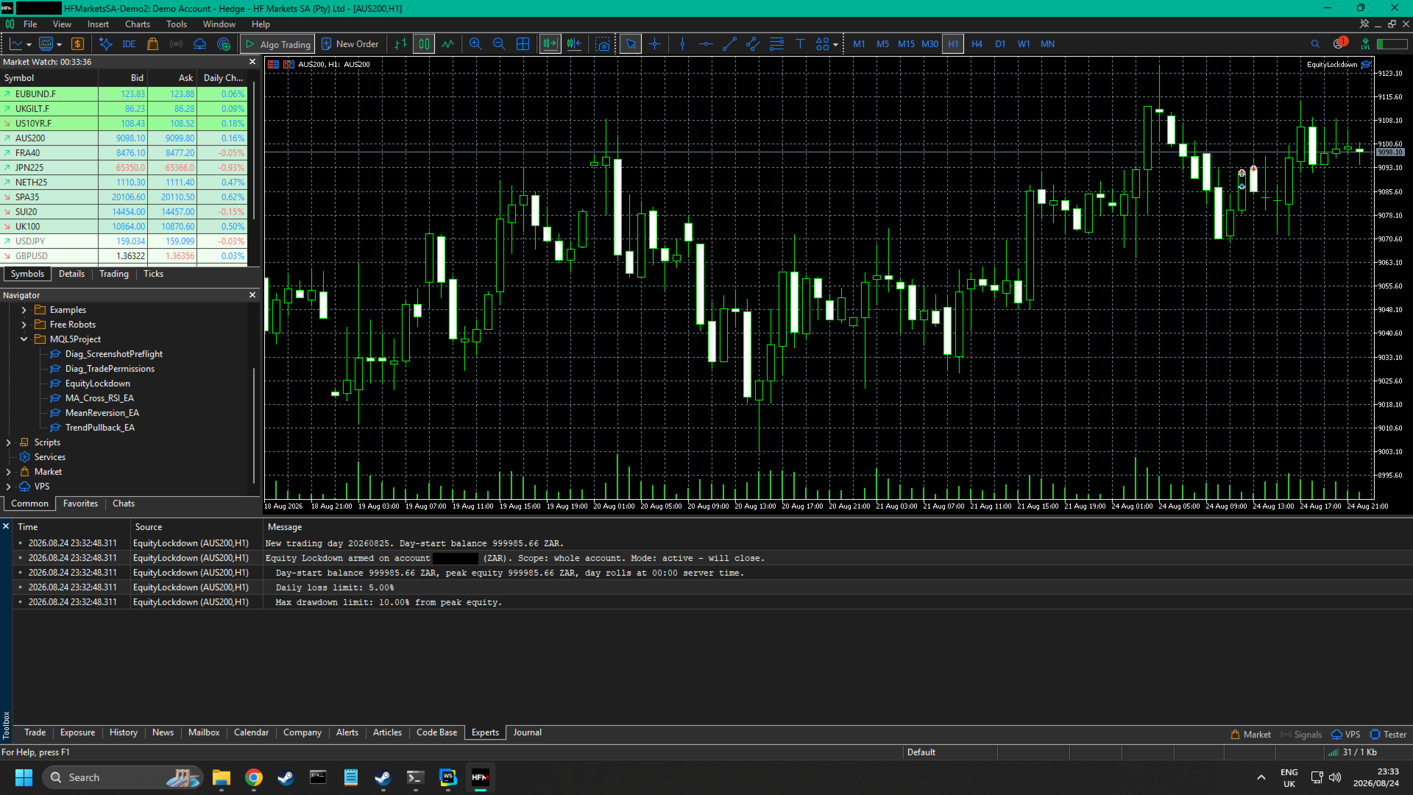Take a chart screenshot with camera icon

[603, 44]
